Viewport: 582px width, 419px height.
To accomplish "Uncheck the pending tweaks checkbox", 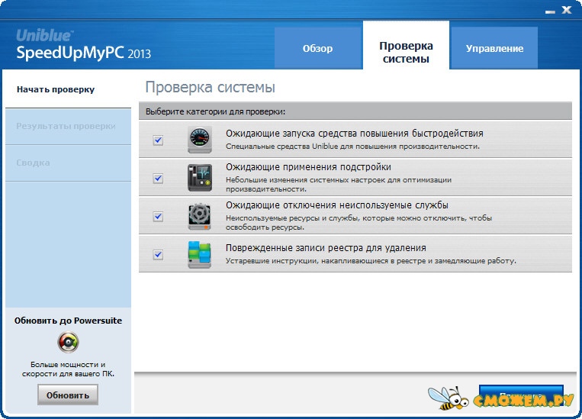I will tap(158, 179).
